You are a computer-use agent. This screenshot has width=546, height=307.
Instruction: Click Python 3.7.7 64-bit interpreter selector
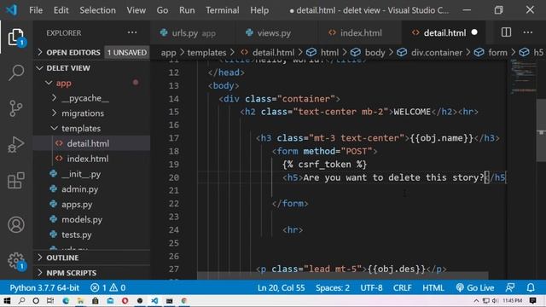(x=44, y=288)
